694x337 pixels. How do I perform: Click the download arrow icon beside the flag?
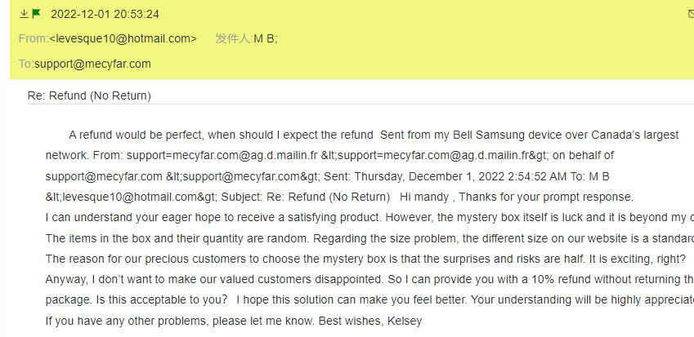24,14
